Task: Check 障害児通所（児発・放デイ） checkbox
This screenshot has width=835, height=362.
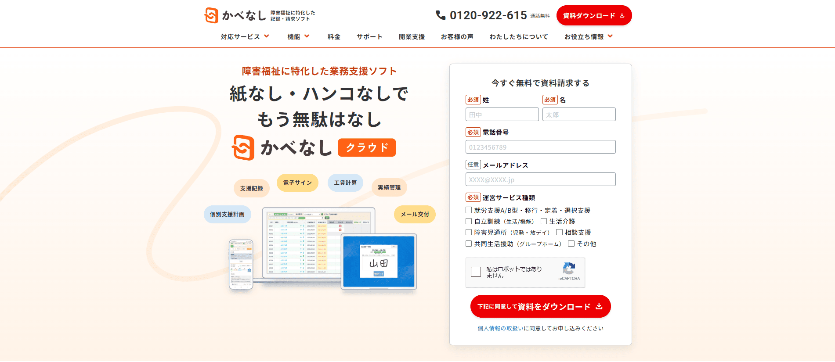Action: pyautogui.click(x=469, y=232)
